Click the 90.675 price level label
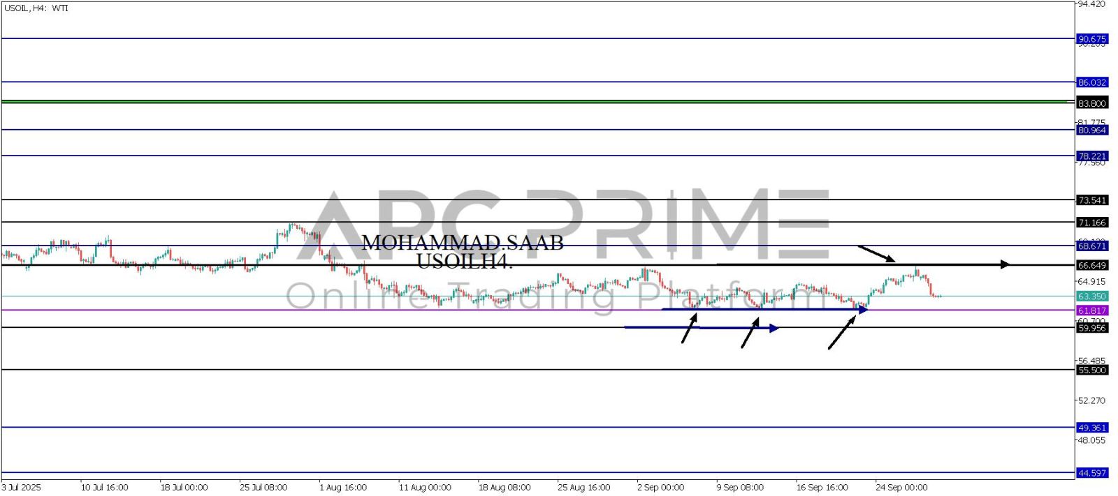This screenshot has width=1118, height=496. point(1091,39)
